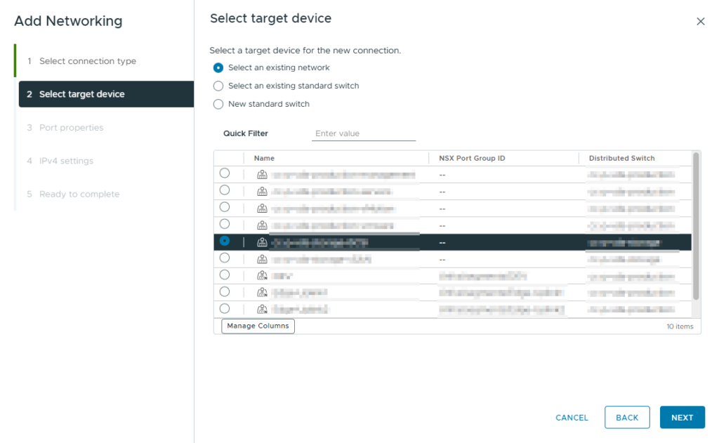The image size is (719, 443).
Task: Select the seventh network row radio button
Action: pyautogui.click(x=224, y=275)
